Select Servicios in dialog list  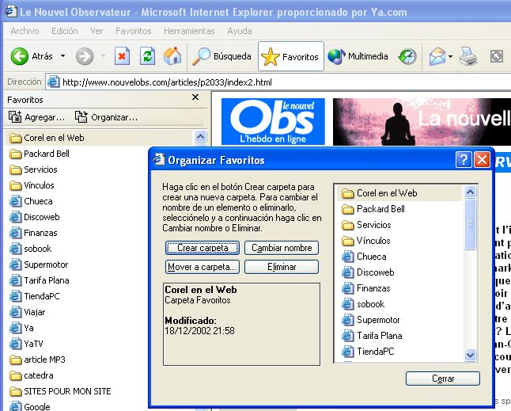tap(366, 225)
